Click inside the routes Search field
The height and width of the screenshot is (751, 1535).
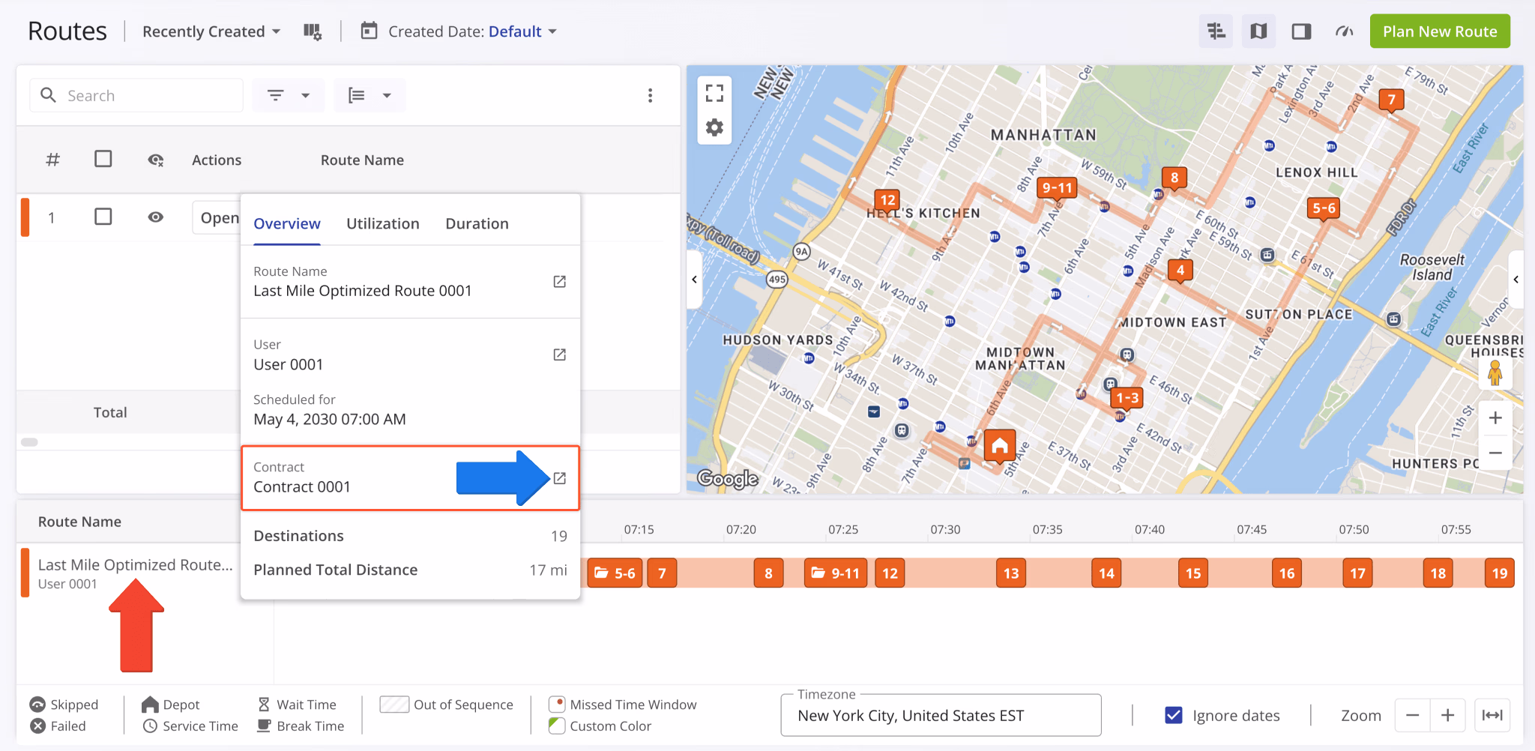pos(135,95)
